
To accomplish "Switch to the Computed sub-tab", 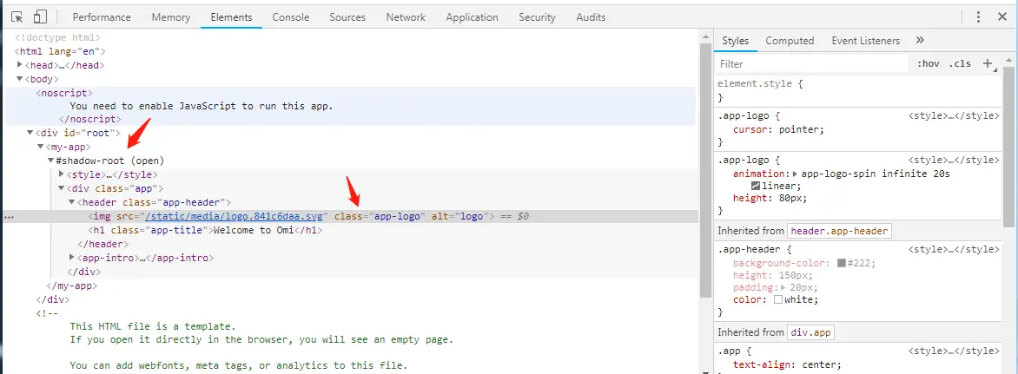I will coord(790,41).
